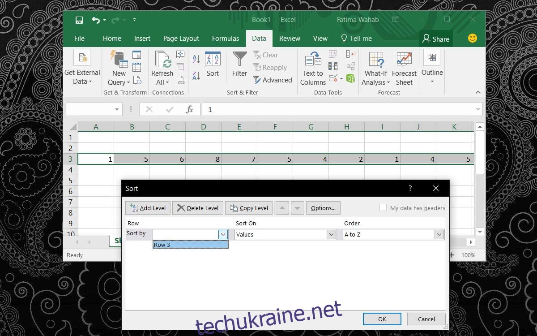This screenshot has height=336, width=537.
Task: Click the Tell me search box
Action: point(356,39)
